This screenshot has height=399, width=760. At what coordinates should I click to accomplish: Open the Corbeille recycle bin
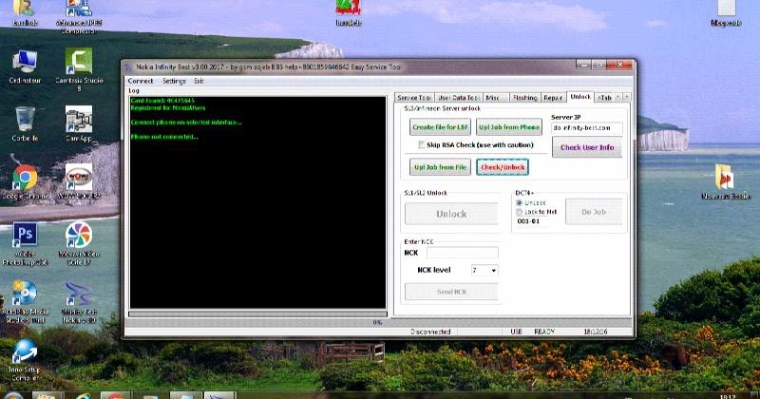click(x=25, y=124)
